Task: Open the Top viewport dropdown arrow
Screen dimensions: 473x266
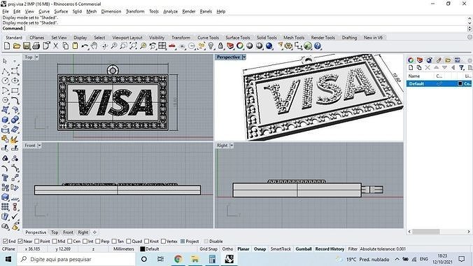Action: click(x=37, y=57)
